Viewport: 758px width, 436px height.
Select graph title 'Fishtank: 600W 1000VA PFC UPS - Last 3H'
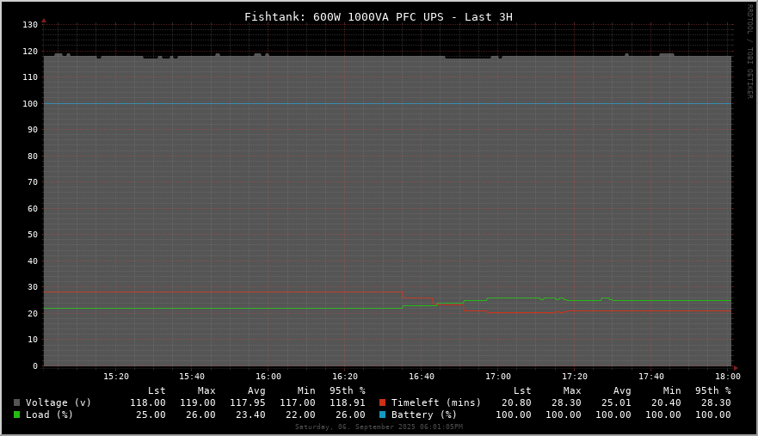pos(379,17)
